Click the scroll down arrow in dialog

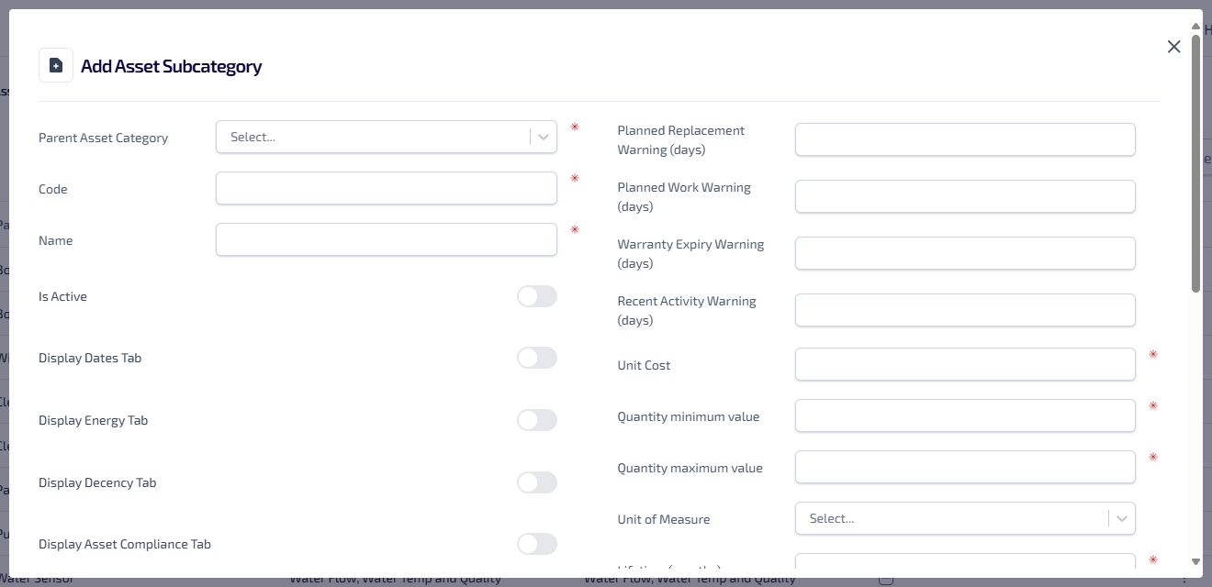click(1195, 561)
